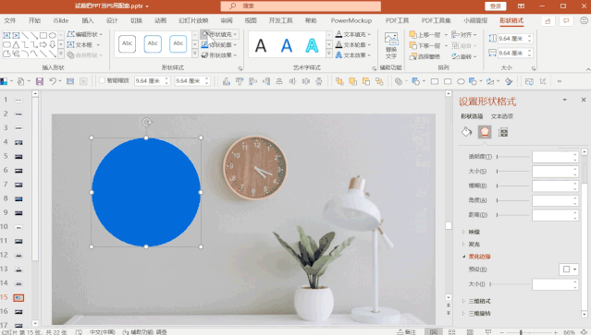Open the Shape Effects (形状效果) button
The image size is (591, 335).
pyautogui.click(x=219, y=55)
